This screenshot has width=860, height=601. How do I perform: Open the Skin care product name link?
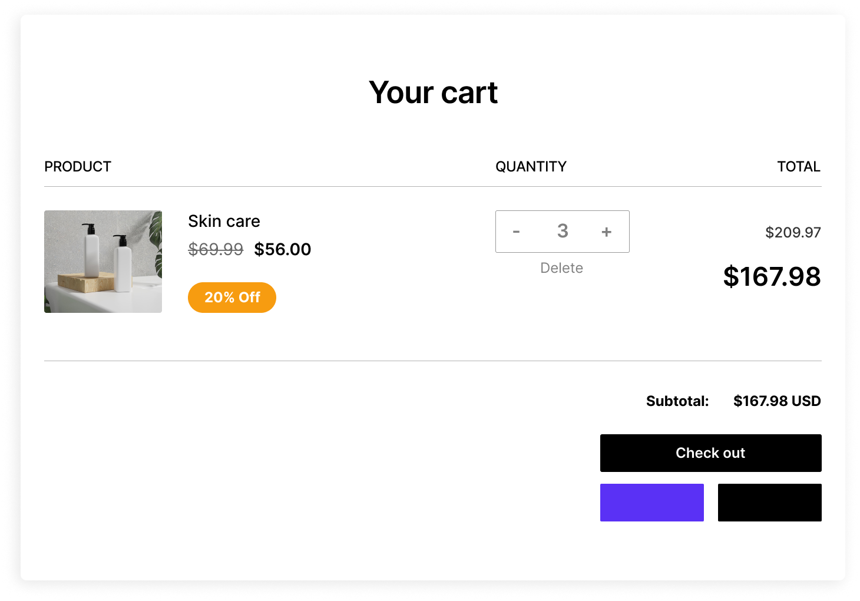pyautogui.click(x=224, y=221)
